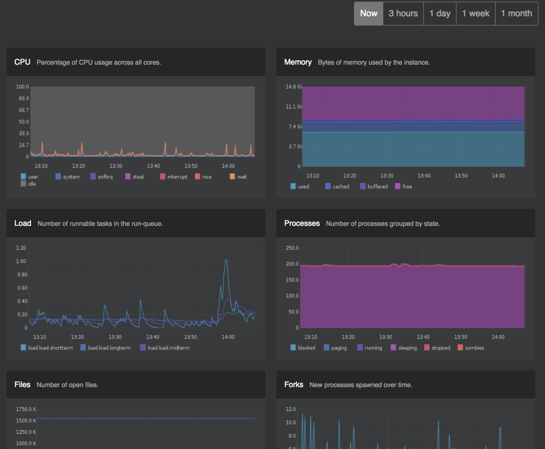Screen dimensions: 545x449
Task: Toggle the running series in Processes legend
Action: click(x=370, y=347)
